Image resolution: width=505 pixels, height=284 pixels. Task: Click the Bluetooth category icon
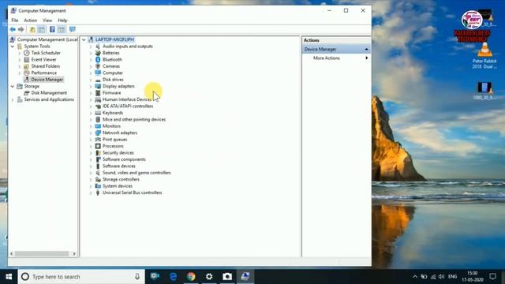coord(98,60)
